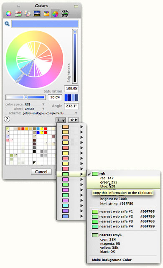163x268 pixels.
Task: Copy the 'black: 0%' value
Action: coord(107,252)
